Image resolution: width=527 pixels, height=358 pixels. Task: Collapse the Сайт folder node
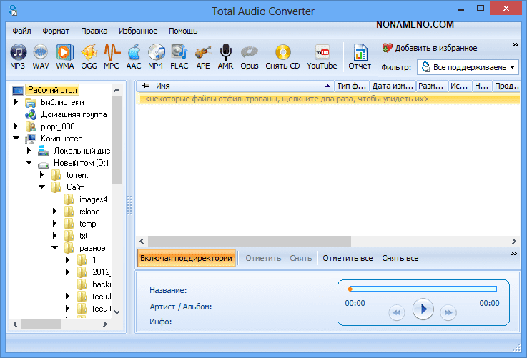pyautogui.click(x=41, y=187)
